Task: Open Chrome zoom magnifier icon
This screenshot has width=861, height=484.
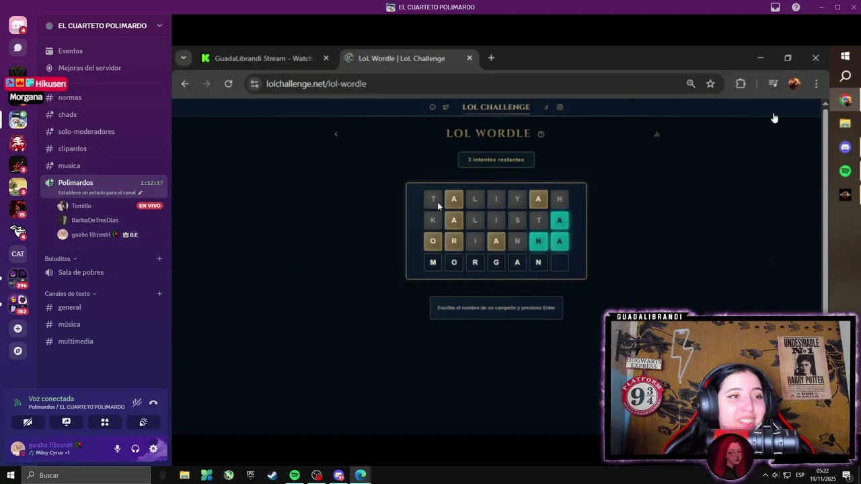Action: (691, 84)
